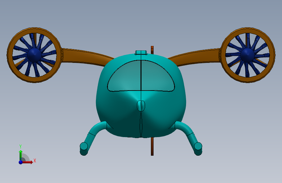Select the left brown wing arm

coord(85,57)
